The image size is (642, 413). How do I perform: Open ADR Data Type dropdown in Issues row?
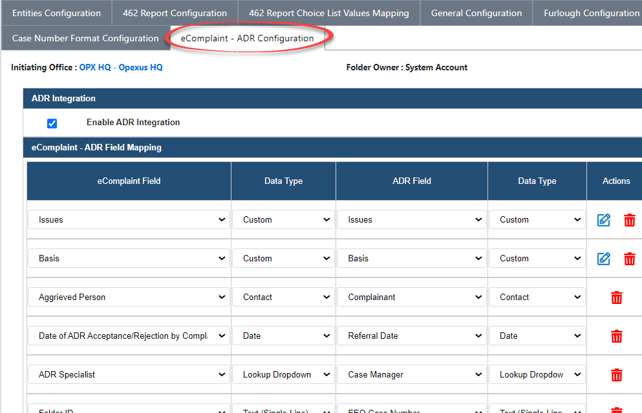point(537,219)
